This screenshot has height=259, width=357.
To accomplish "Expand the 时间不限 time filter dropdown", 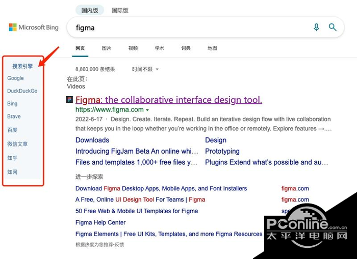I will click(x=145, y=69).
